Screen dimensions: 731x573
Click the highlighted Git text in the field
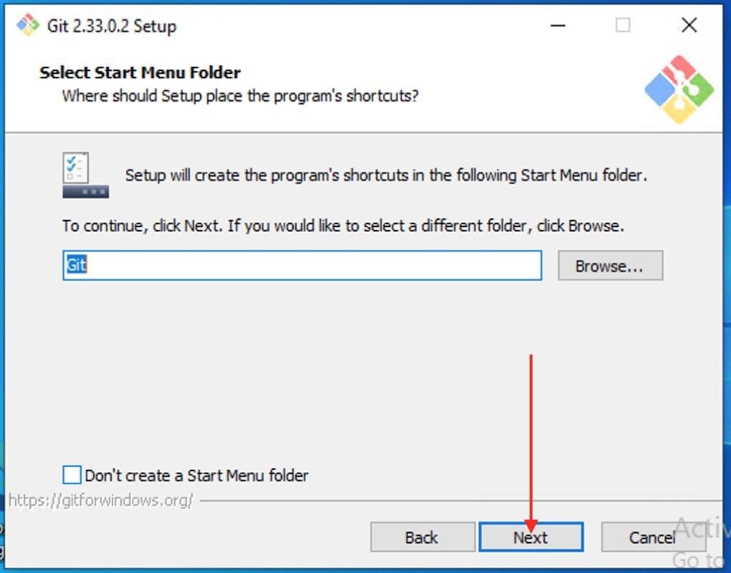[77, 265]
